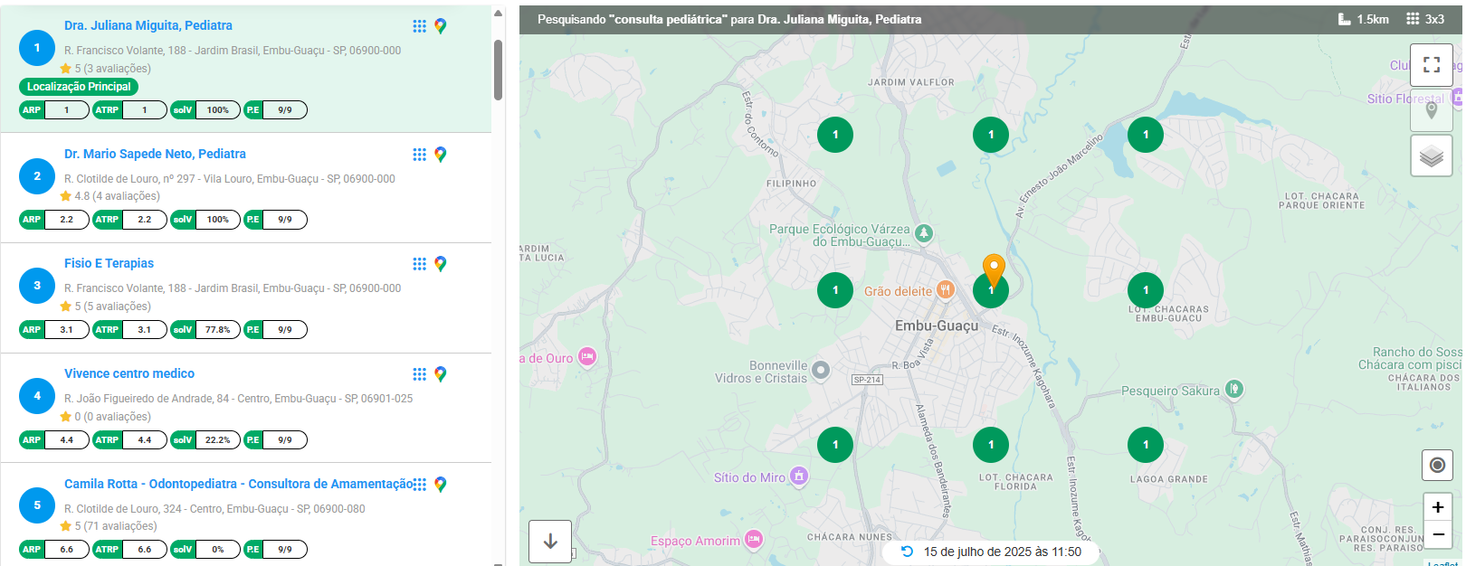Click the circular locate target button
Screen dimensions: 1466x566
(x=1437, y=465)
